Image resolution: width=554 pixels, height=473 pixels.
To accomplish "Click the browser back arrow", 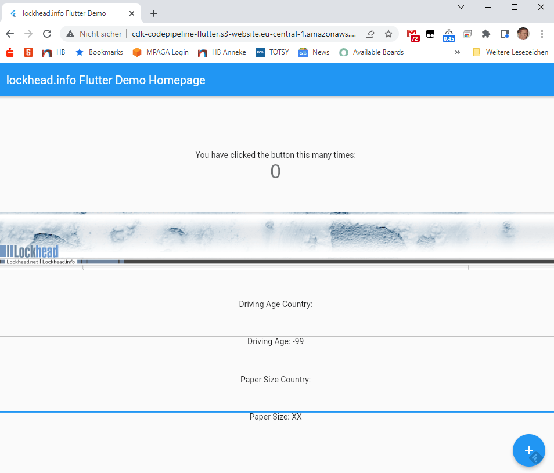I will click(10, 34).
